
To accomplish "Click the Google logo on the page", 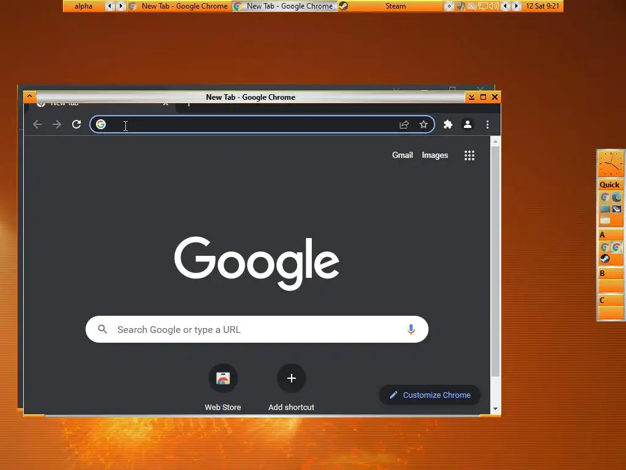I will pos(257,263).
